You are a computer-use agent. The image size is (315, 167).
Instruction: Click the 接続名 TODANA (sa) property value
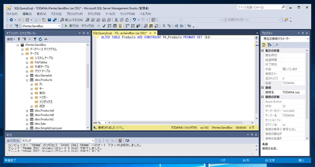pos(293,92)
